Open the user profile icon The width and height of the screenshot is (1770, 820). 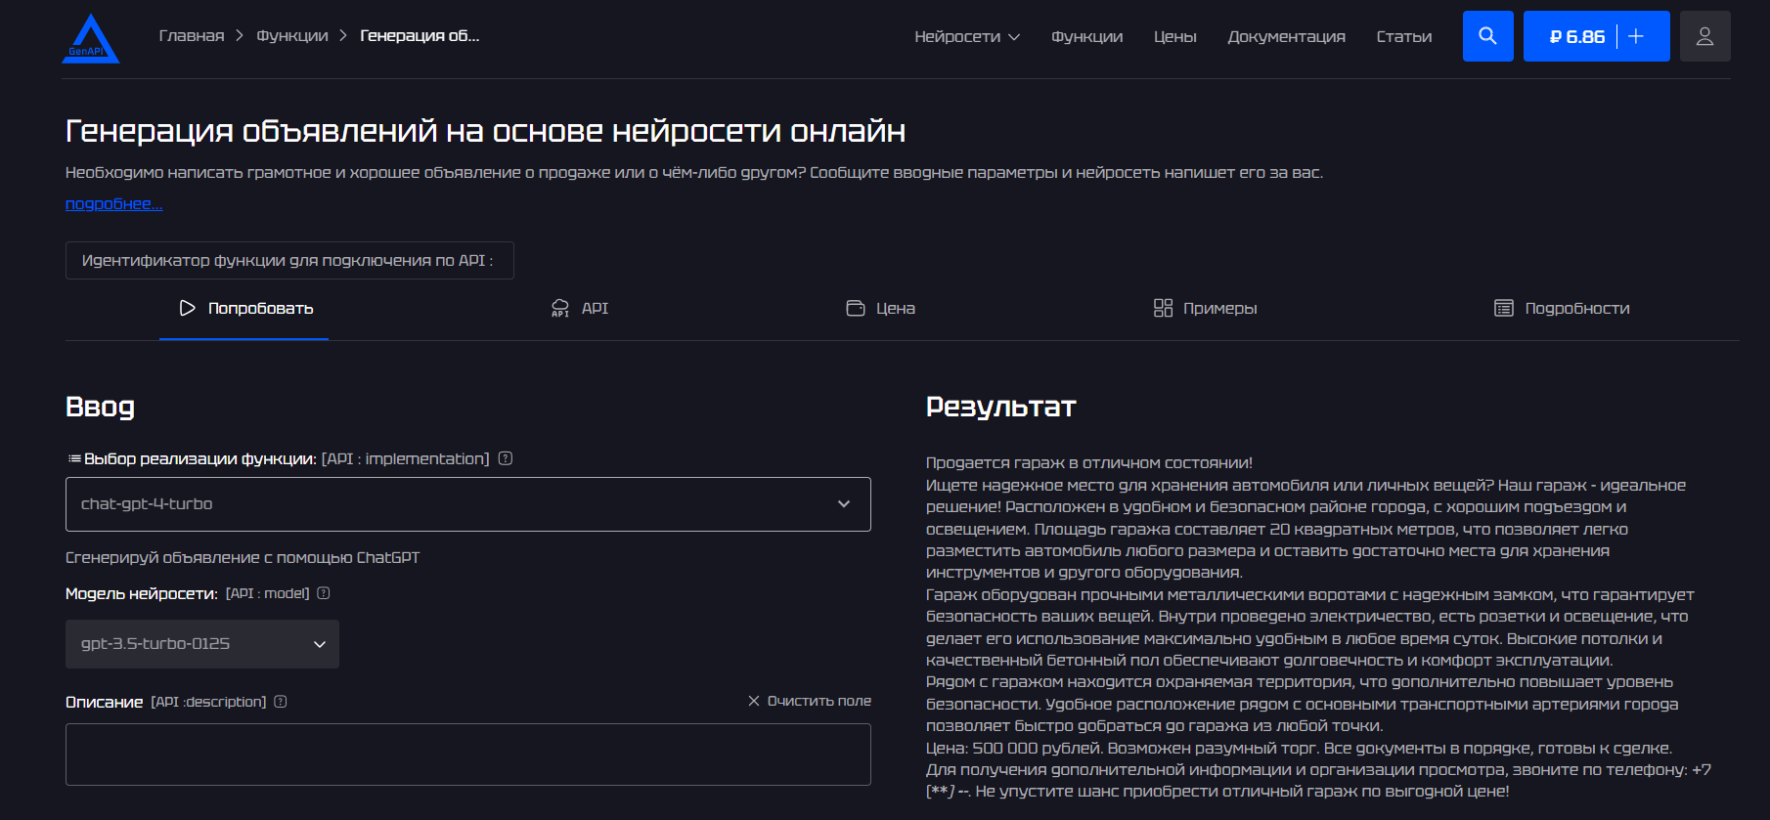[1704, 36]
